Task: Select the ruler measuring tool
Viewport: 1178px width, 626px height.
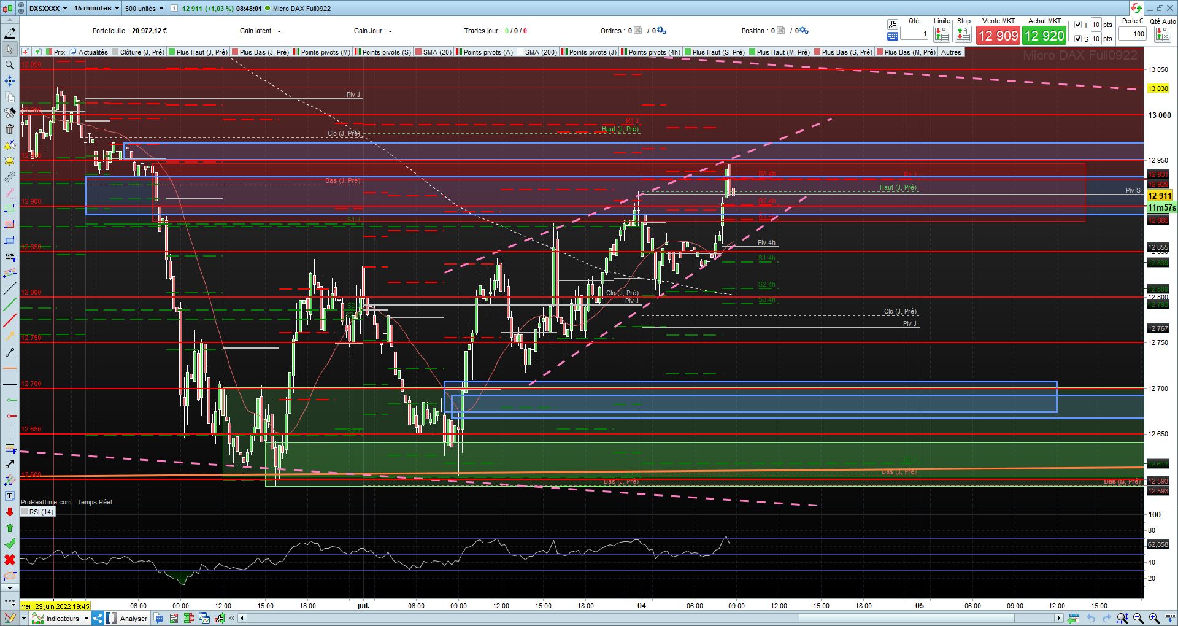Action: 10,177
